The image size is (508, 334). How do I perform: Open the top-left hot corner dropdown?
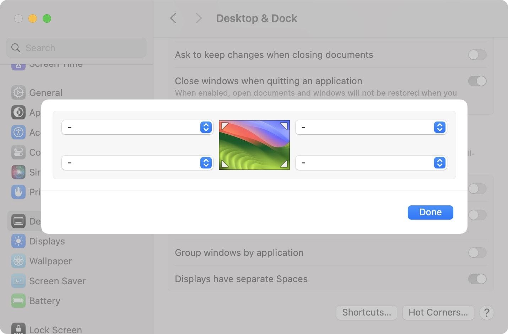point(137,127)
